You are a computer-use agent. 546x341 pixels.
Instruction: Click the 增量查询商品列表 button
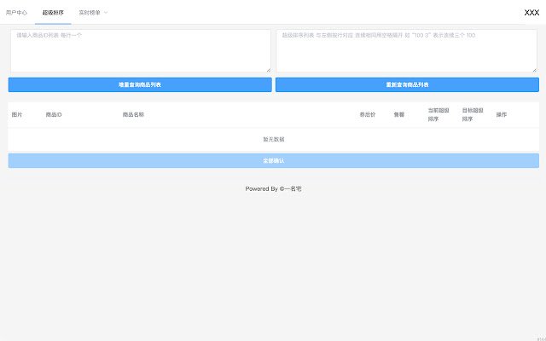point(140,84)
